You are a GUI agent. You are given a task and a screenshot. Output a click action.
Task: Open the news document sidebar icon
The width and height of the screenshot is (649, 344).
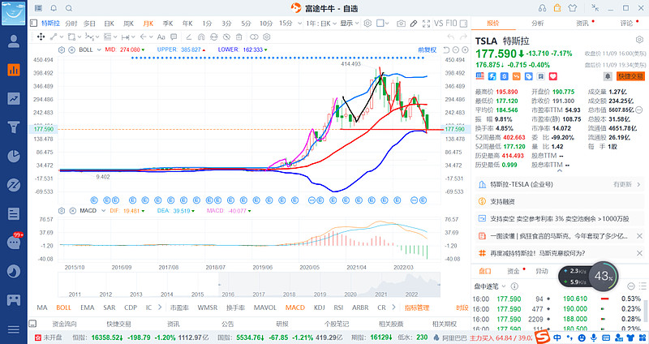[x=14, y=213]
